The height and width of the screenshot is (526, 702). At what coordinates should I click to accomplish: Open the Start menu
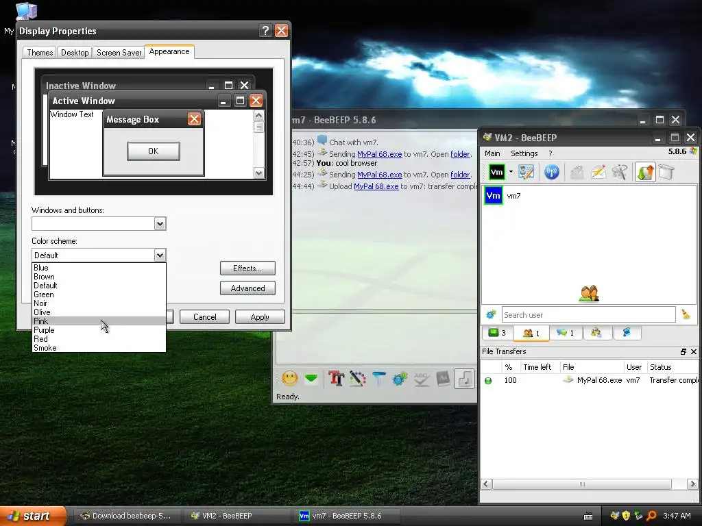[32, 516]
